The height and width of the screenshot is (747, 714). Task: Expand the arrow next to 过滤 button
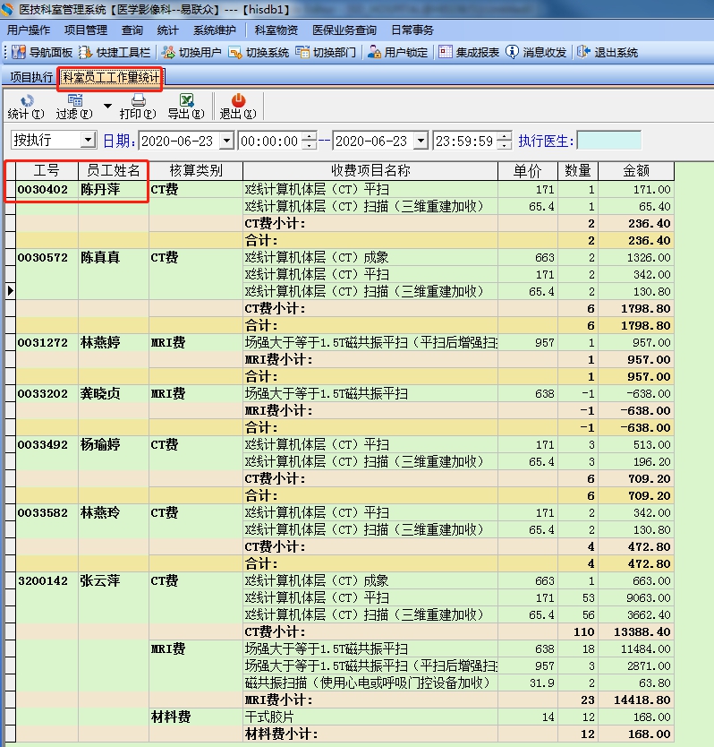[x=108, y=106]
